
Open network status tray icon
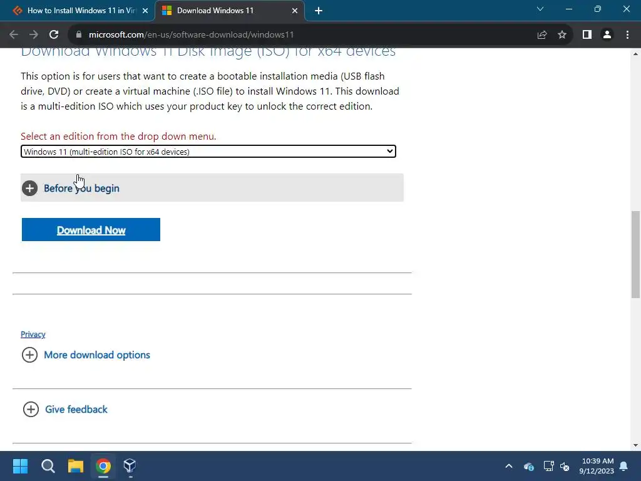548,466
